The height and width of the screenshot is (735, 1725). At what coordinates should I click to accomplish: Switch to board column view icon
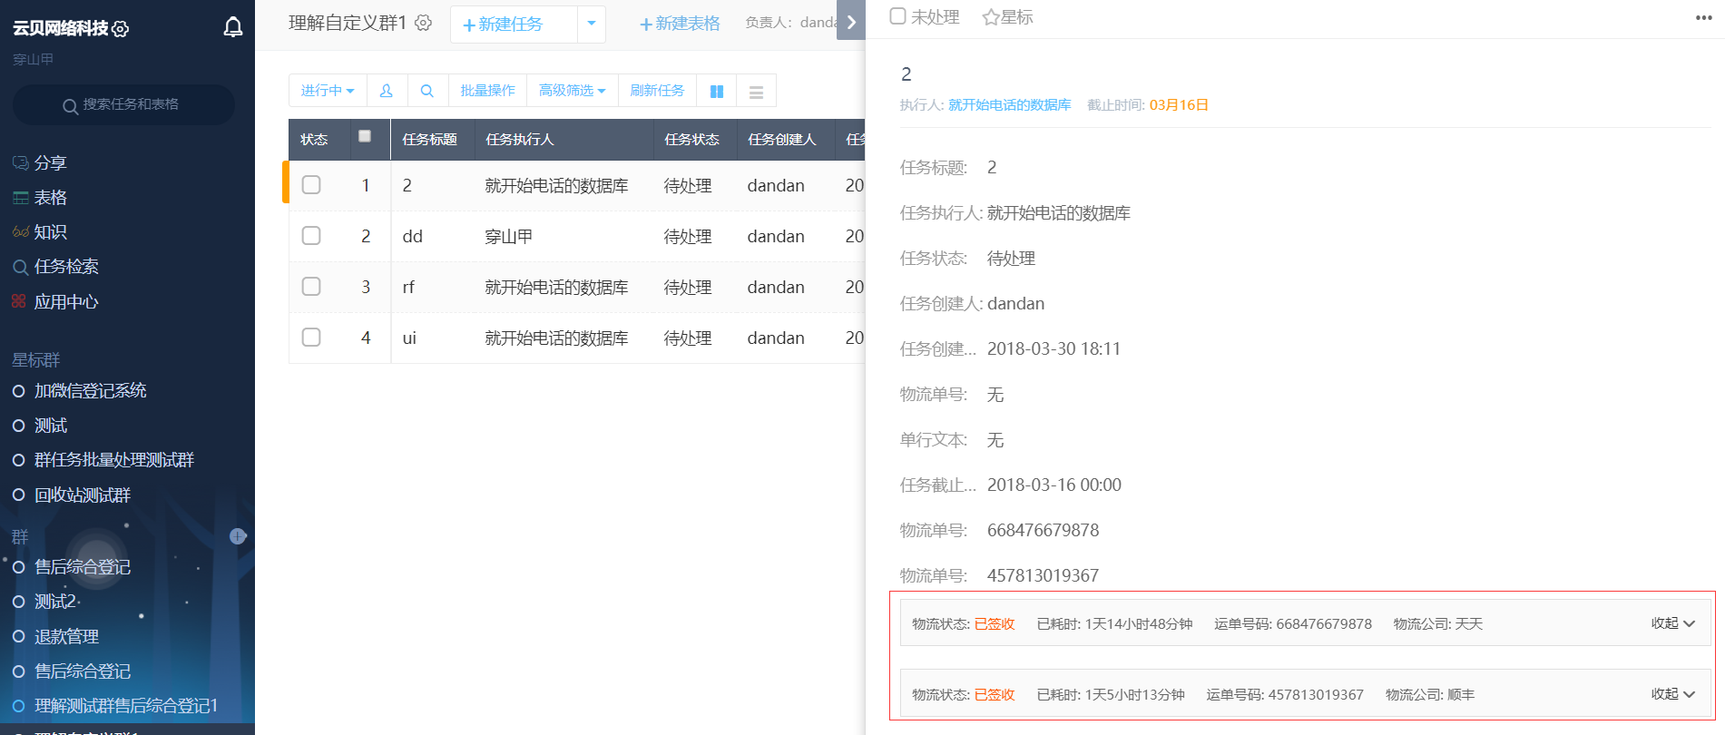(x=716, y=91)
